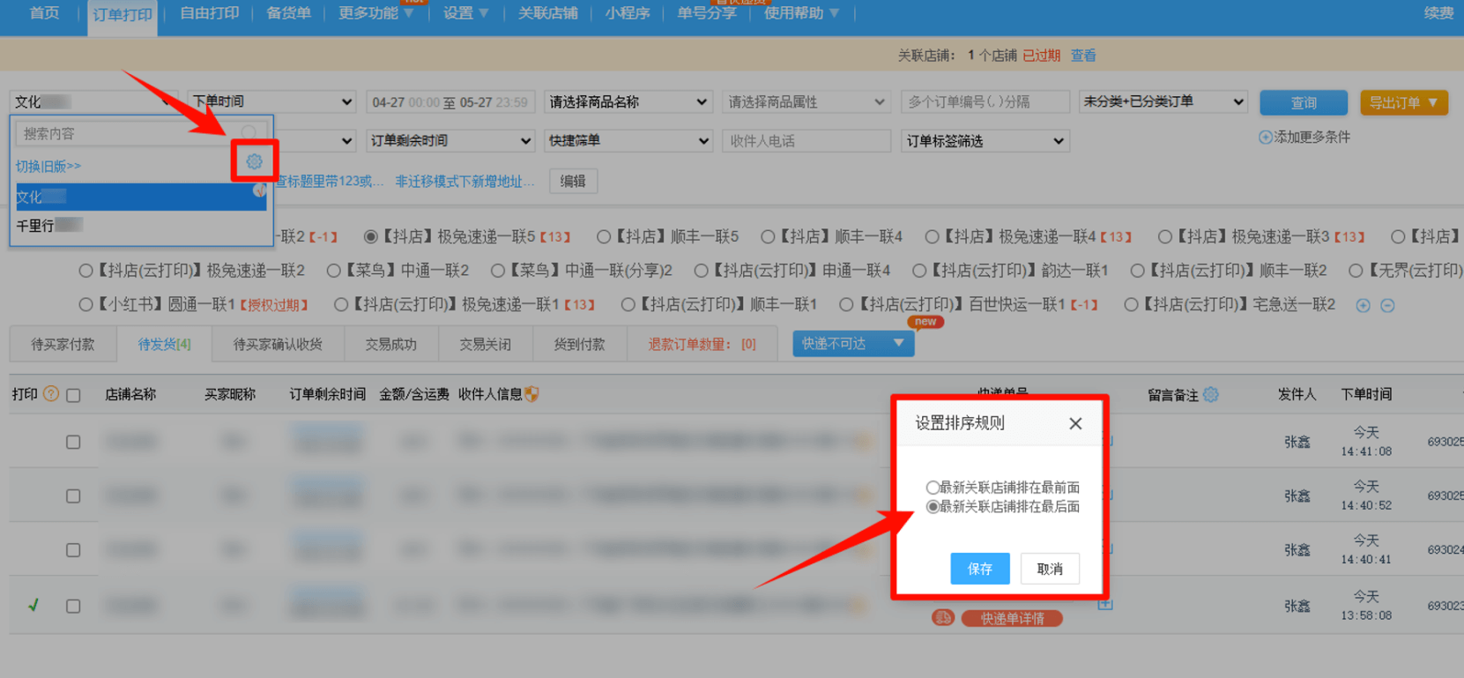The image size is (1464, 678).
Task: Click the 切换旧版 link
Action: pyautogui.click(x=48, y=166)
